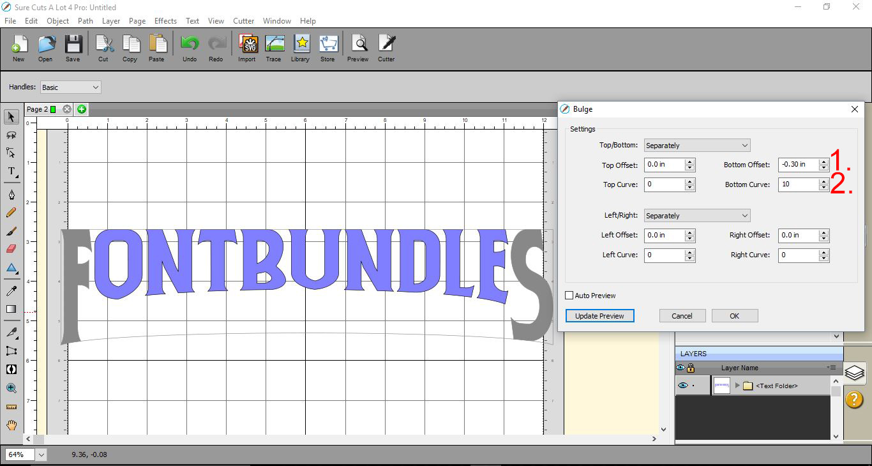Open the Object menu
The height and width of the screenshot is (466, 872).
pyautogui.click(x=57, y=21)
